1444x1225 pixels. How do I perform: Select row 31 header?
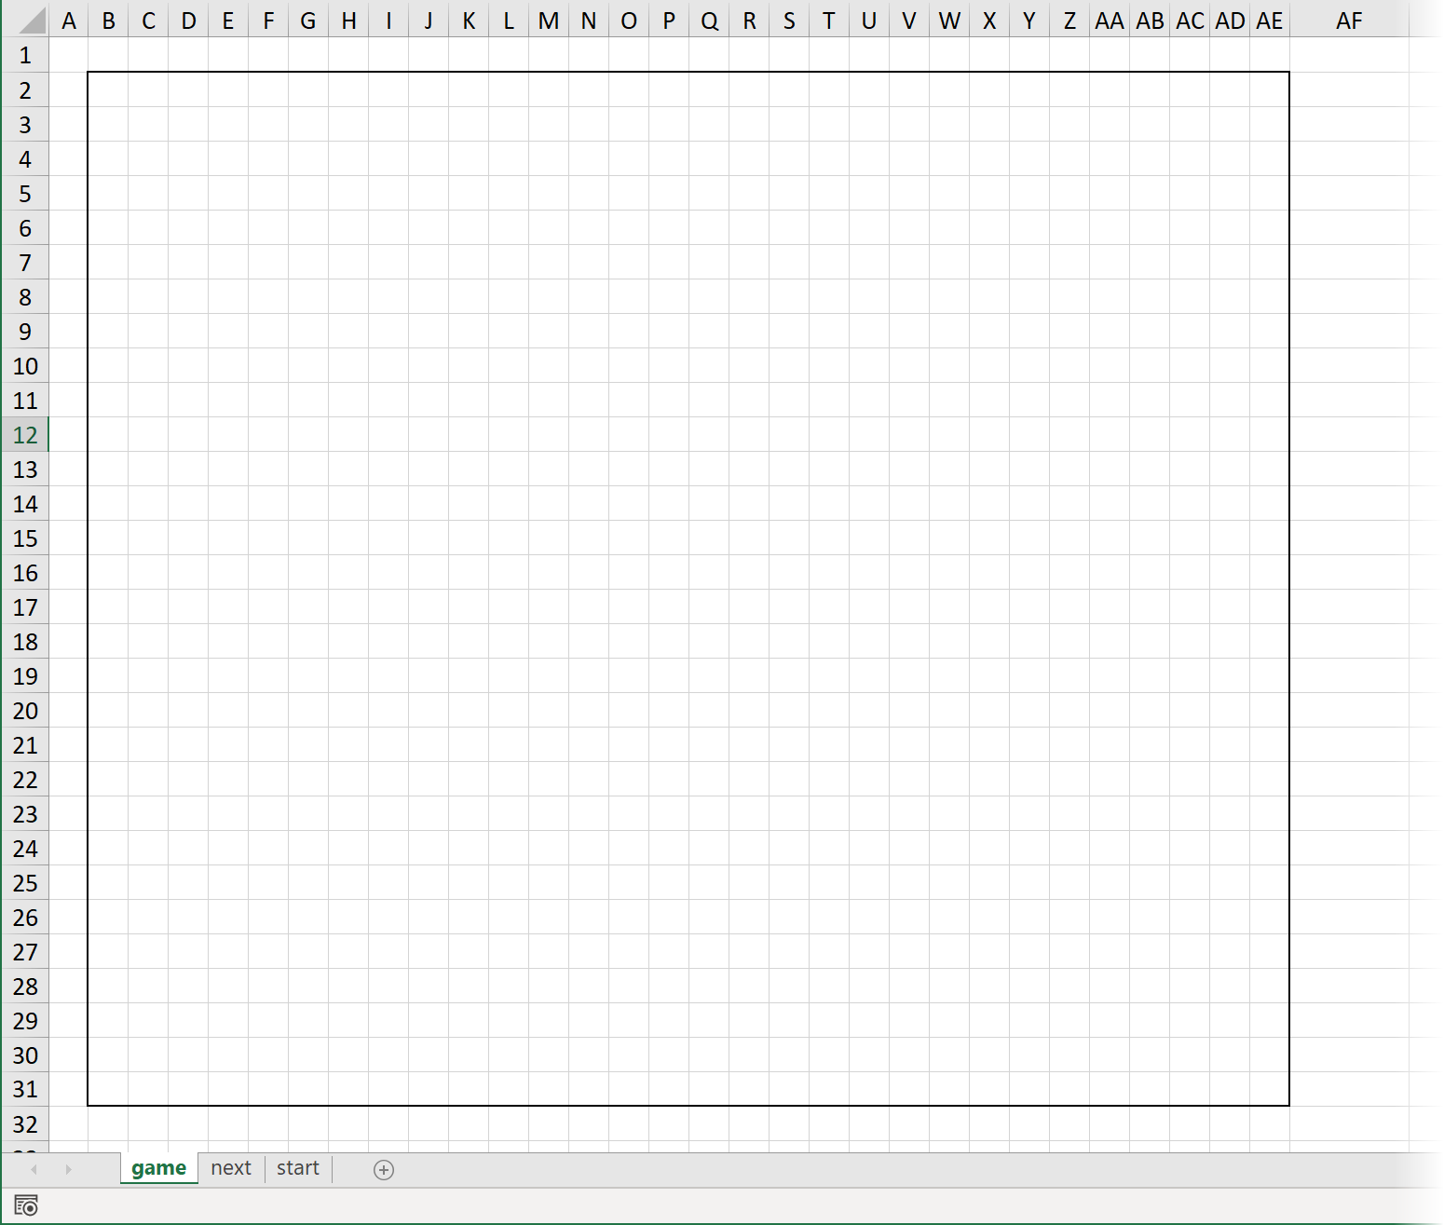tap(25, 1089)
